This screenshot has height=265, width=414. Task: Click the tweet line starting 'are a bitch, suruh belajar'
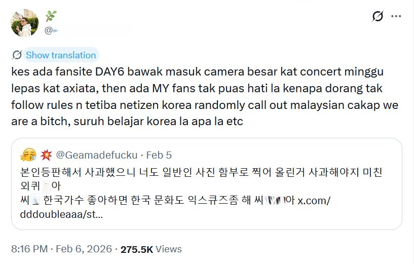127,122
